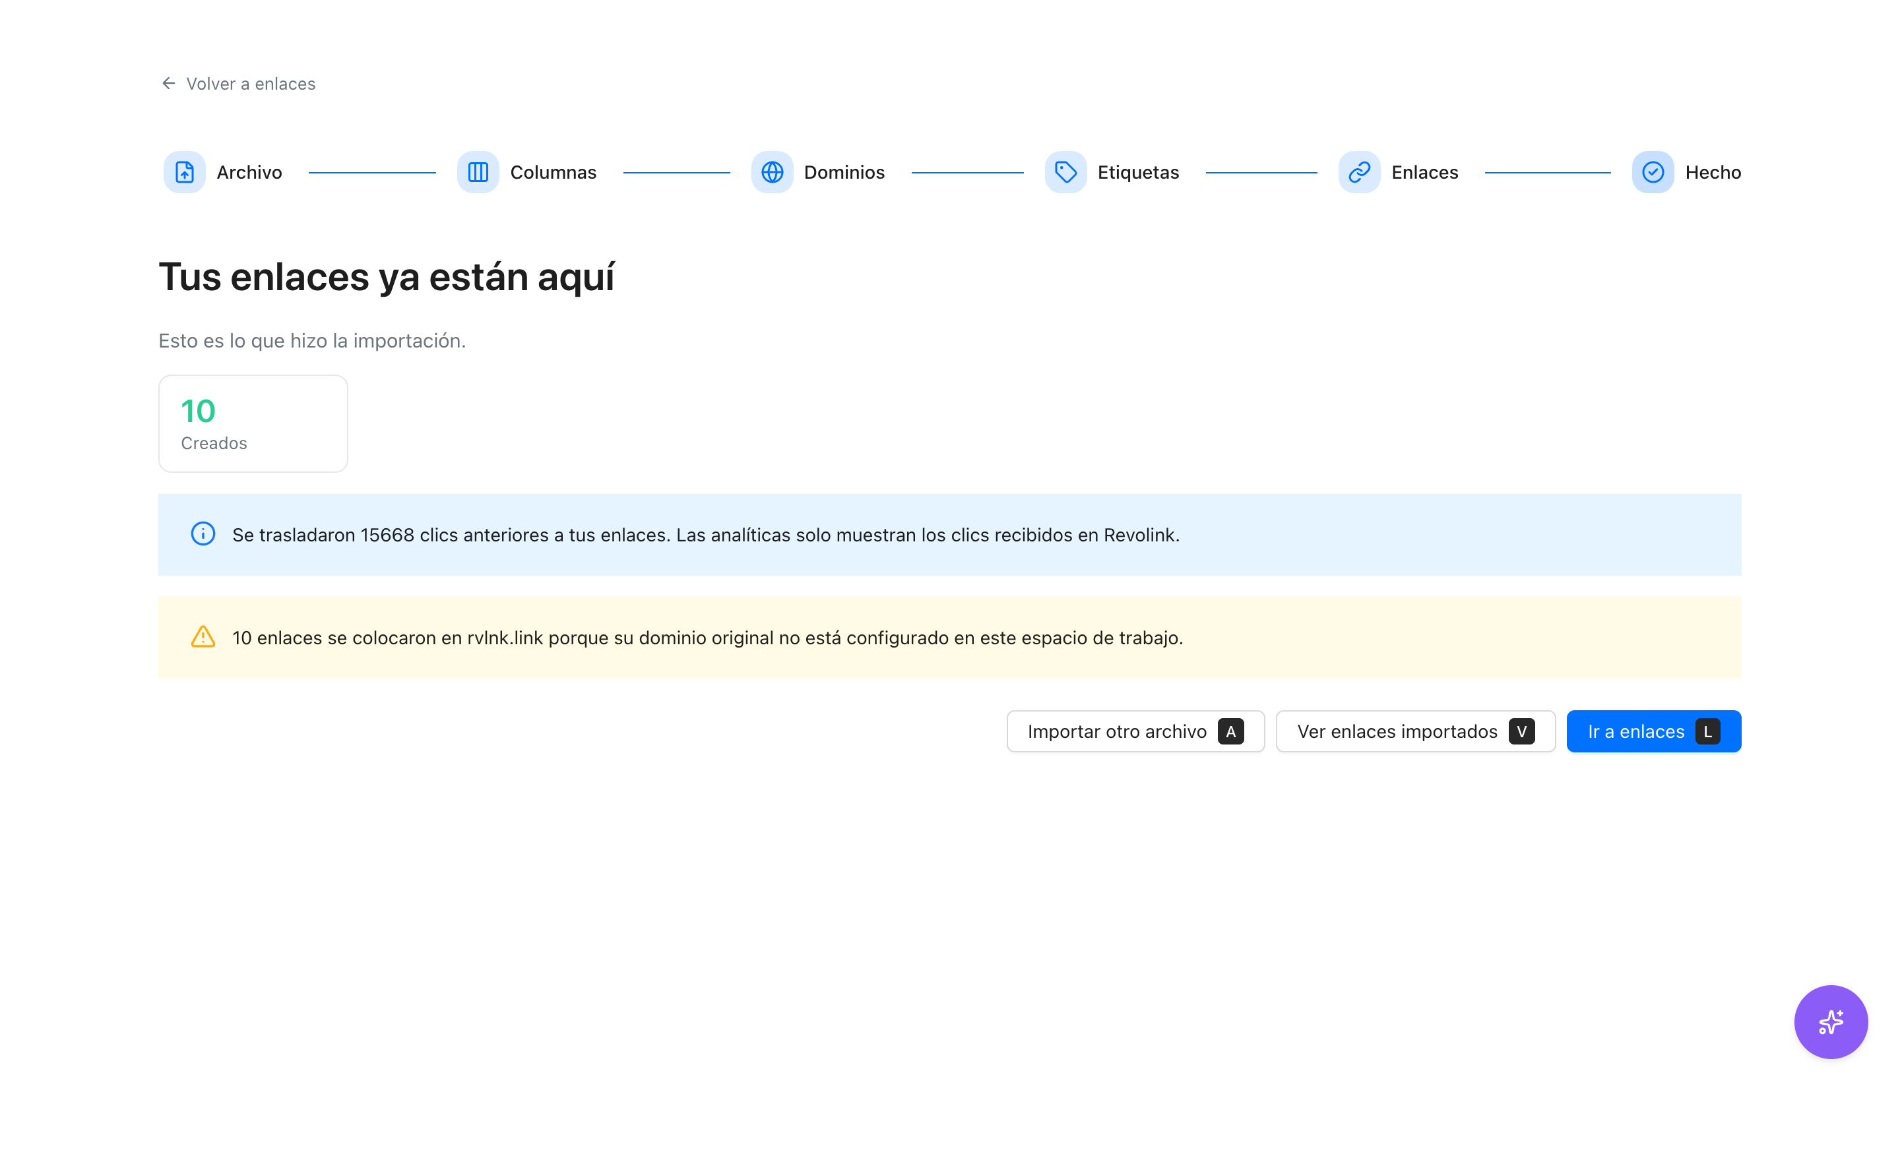Click the Archivo file upload step icon
The width and height of the screenshot is (1900, 1154).
coord(184,172)
